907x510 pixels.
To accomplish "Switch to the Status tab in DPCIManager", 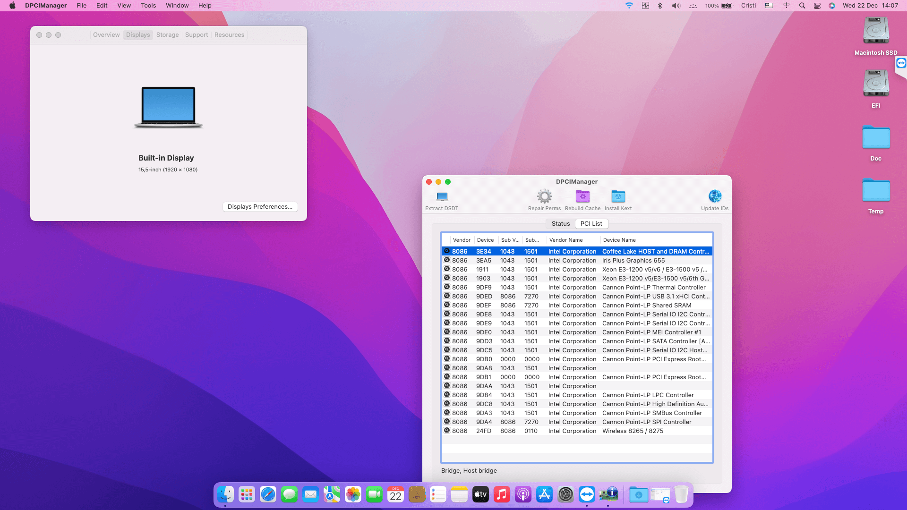I will (x=561, y=224).
